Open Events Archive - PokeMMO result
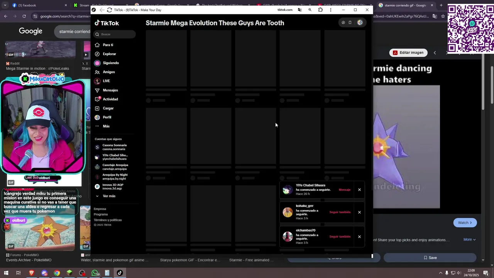The width and height of the screenshot is (494, 278). 29,260
